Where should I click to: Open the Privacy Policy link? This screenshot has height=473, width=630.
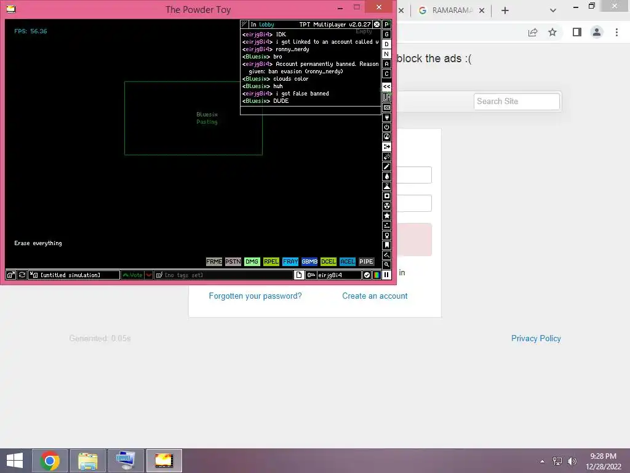[536, 339]
